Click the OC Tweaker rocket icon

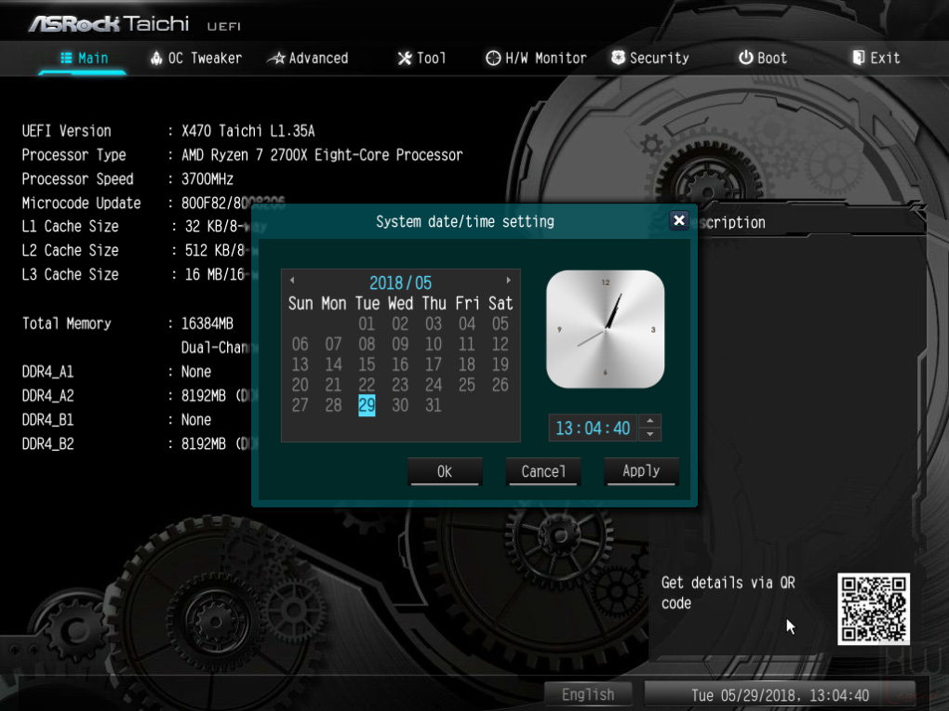tap(156, 58)
